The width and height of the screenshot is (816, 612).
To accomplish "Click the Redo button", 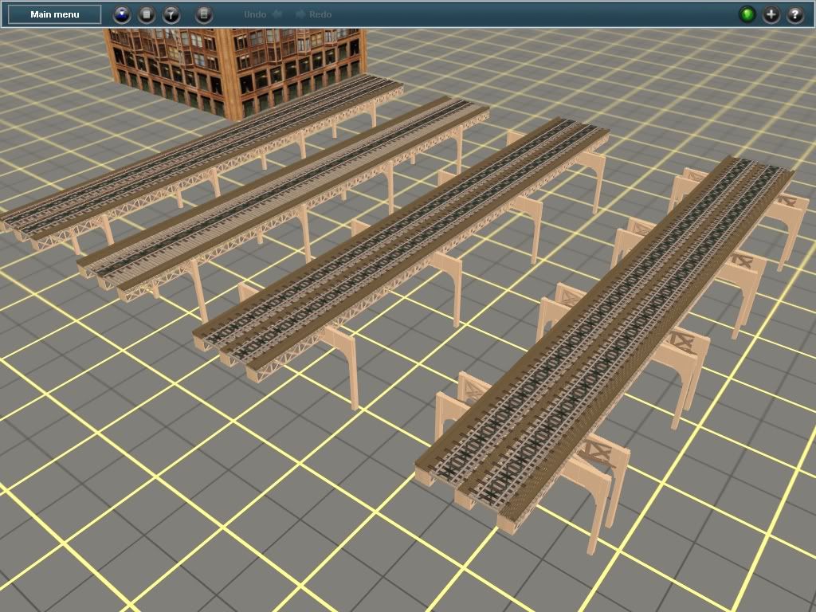I will (x=313, y=14).
